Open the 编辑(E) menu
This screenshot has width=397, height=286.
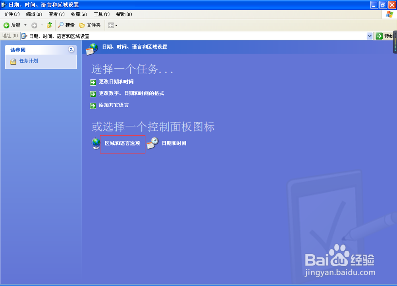[34, 14]
